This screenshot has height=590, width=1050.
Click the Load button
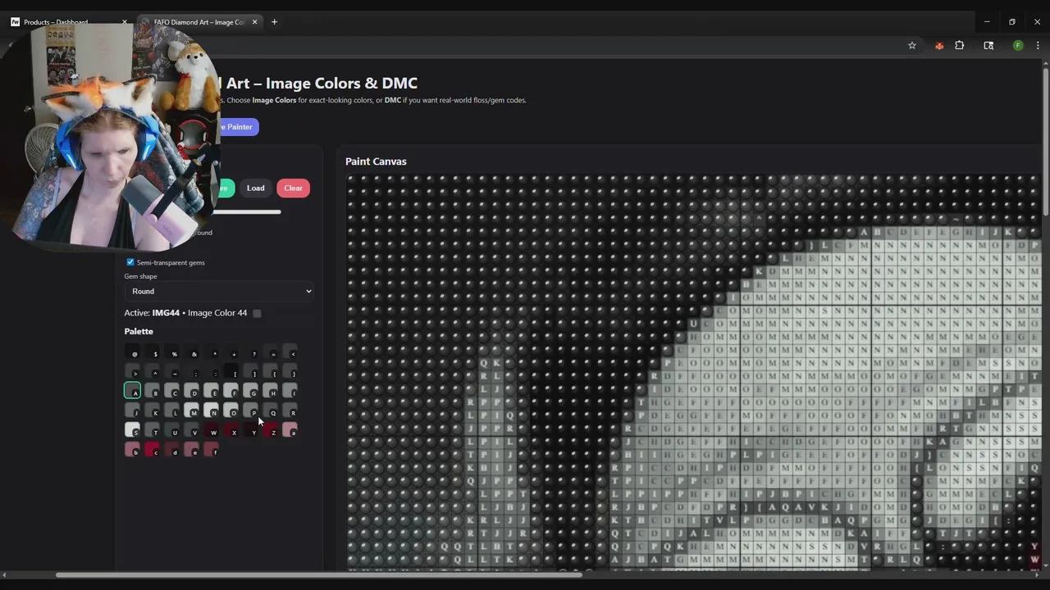pyautogui.click(x=256, y=188)
